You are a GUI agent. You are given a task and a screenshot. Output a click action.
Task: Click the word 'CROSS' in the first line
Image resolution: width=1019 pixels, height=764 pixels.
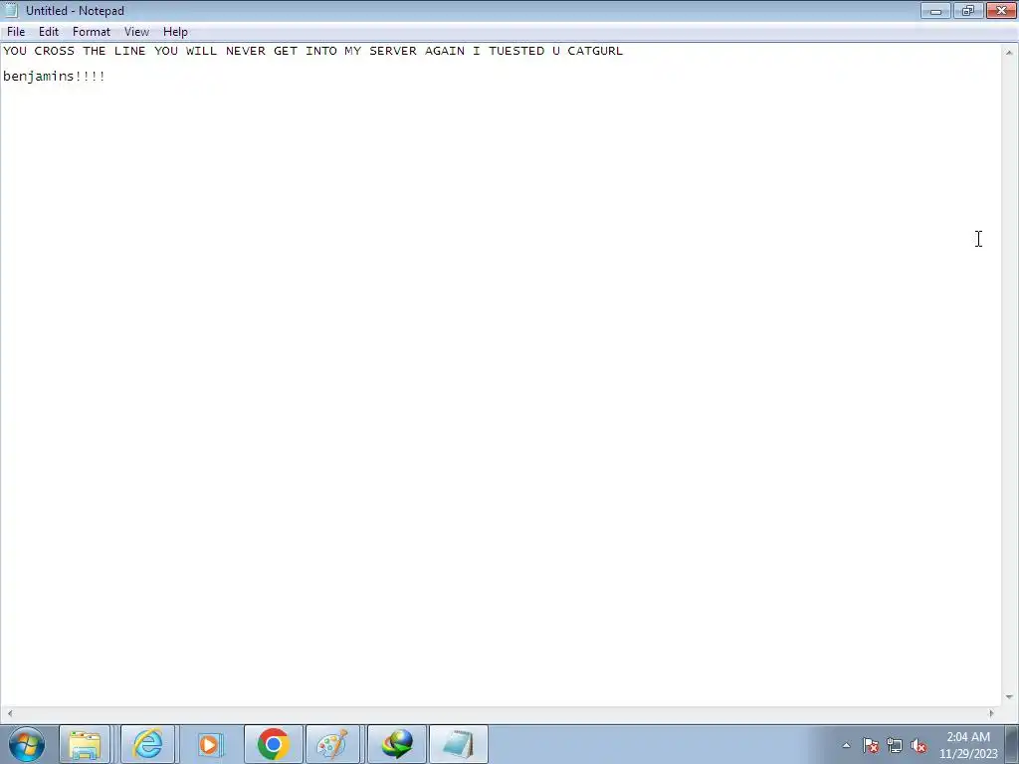(55, 51)
